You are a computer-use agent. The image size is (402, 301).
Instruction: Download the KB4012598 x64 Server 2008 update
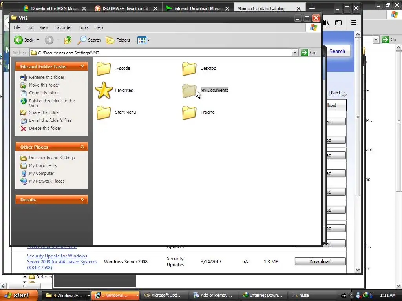(x=320, y=261)
